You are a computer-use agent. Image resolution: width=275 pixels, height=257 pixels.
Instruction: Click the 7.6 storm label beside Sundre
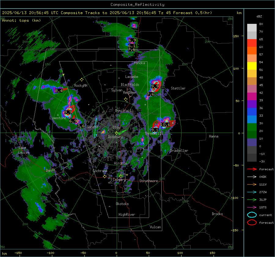tap(81, 126)
